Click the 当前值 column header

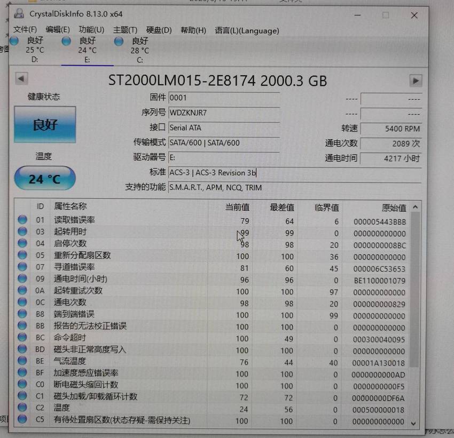pyautogui.click(x=238, y=207)
